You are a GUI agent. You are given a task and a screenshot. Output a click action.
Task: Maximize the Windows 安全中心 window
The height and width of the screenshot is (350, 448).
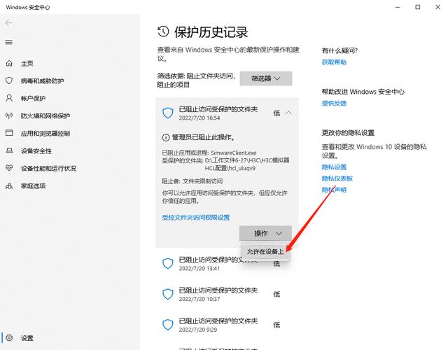[x=418, y=7]
